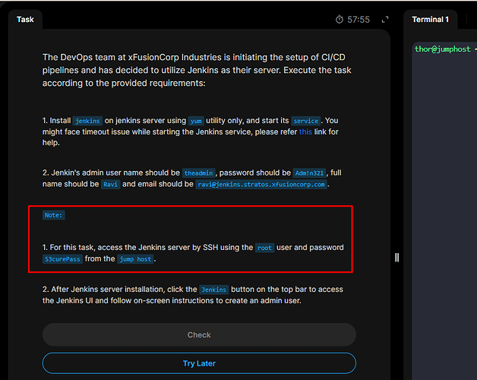Screen dimensions: 477x380
Task: Switch to the Terminal 1 tab
Action: [430, 20]
